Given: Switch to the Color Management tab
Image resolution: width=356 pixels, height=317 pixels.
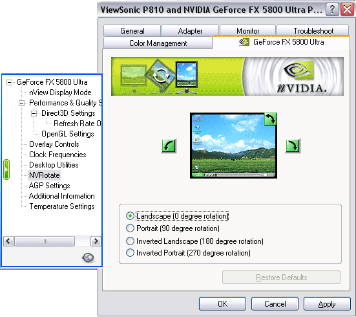Looking at the screenshot, I should click(158, 43).
